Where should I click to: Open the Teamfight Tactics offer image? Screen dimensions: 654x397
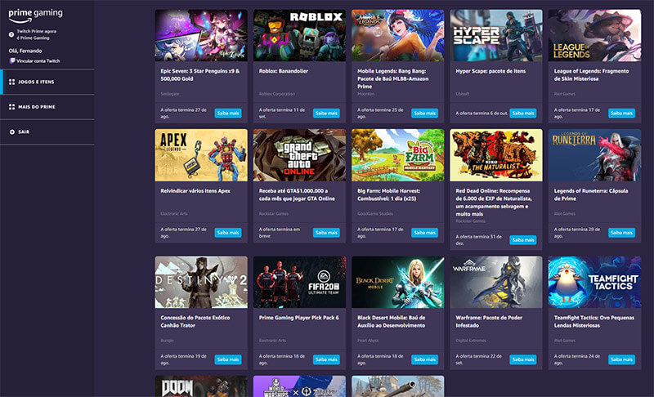pyautogui.click(x=594, y=282)
